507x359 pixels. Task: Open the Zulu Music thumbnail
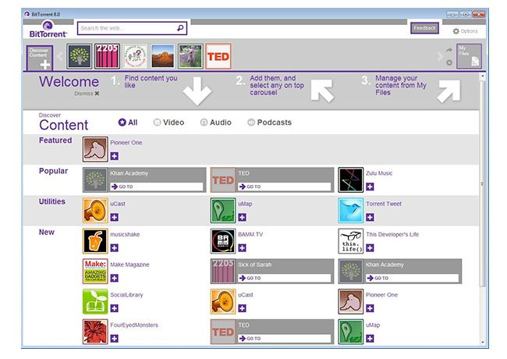tap(351, 179)
